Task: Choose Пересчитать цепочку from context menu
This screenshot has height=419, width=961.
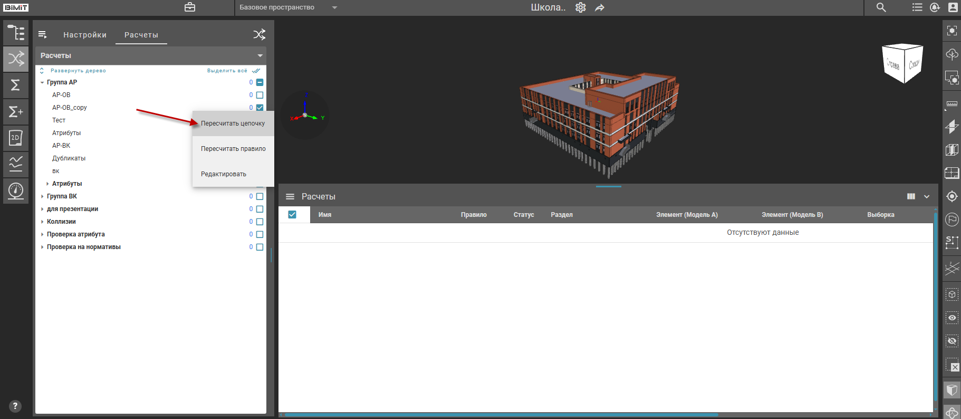Action: tap(233, 123)
